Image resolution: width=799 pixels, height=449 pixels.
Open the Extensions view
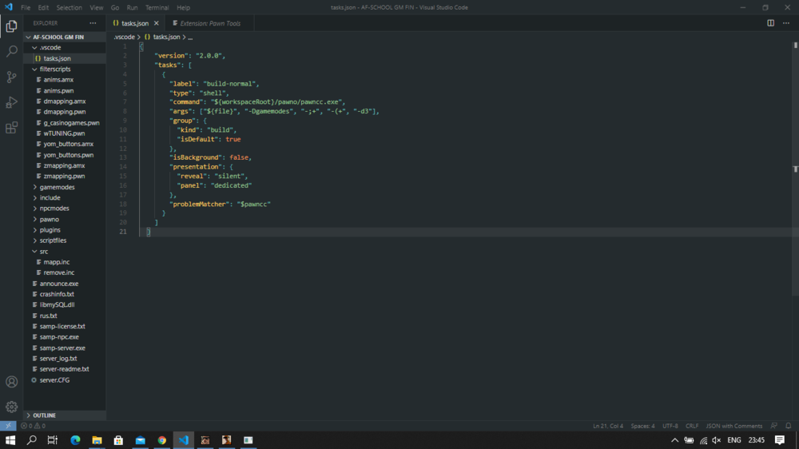click(x=11, y=127)
